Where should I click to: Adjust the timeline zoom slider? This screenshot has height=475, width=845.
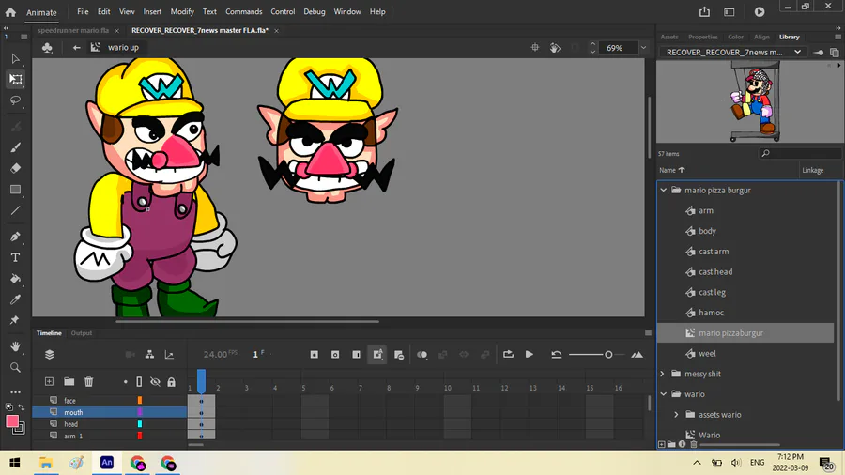(x=608, y=354)
